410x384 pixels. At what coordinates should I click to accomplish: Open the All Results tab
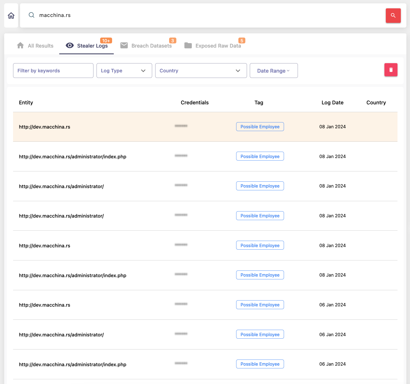(x=35, y=46)
